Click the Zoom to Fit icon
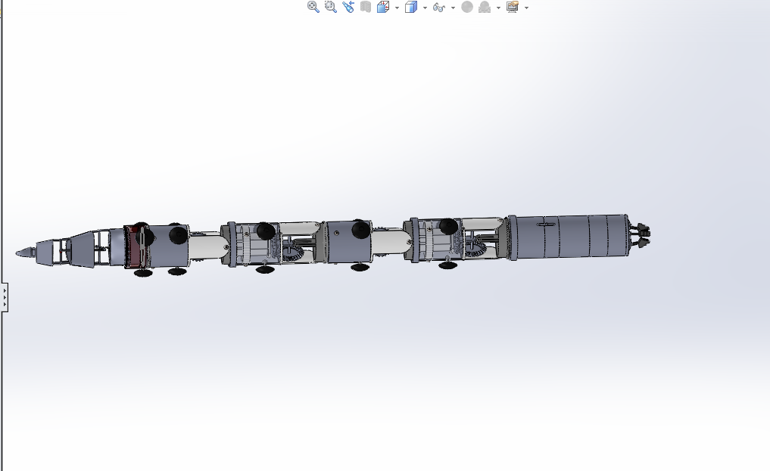The height and width of the screenshot is (471, 770). click(x=313, y=7)
